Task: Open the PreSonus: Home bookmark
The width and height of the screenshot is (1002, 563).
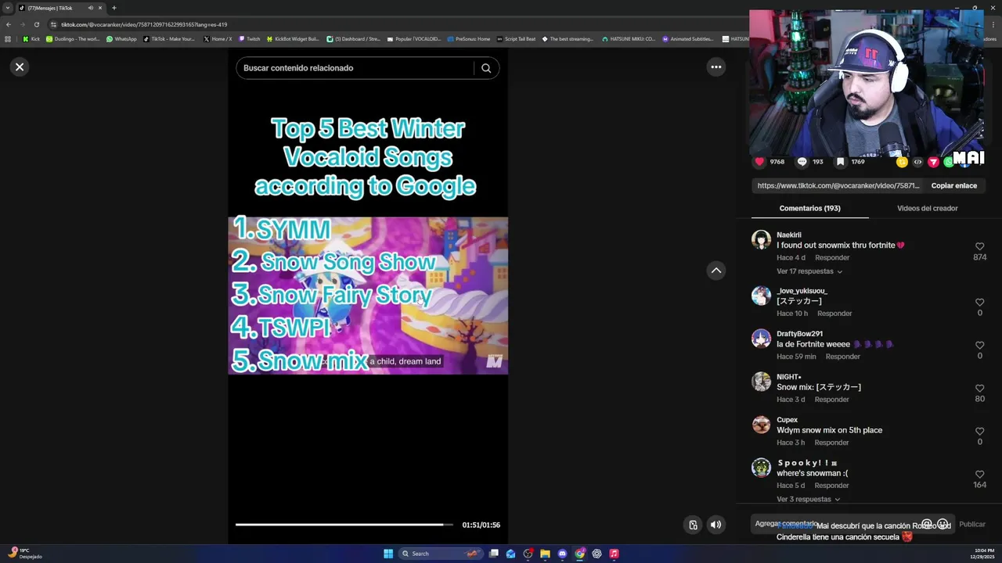Action: [x=468, y=39]
